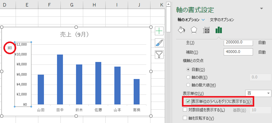Select the 田中 bar in chart
The width and height of the screenshot is (272, 123).
pos(60,79)
